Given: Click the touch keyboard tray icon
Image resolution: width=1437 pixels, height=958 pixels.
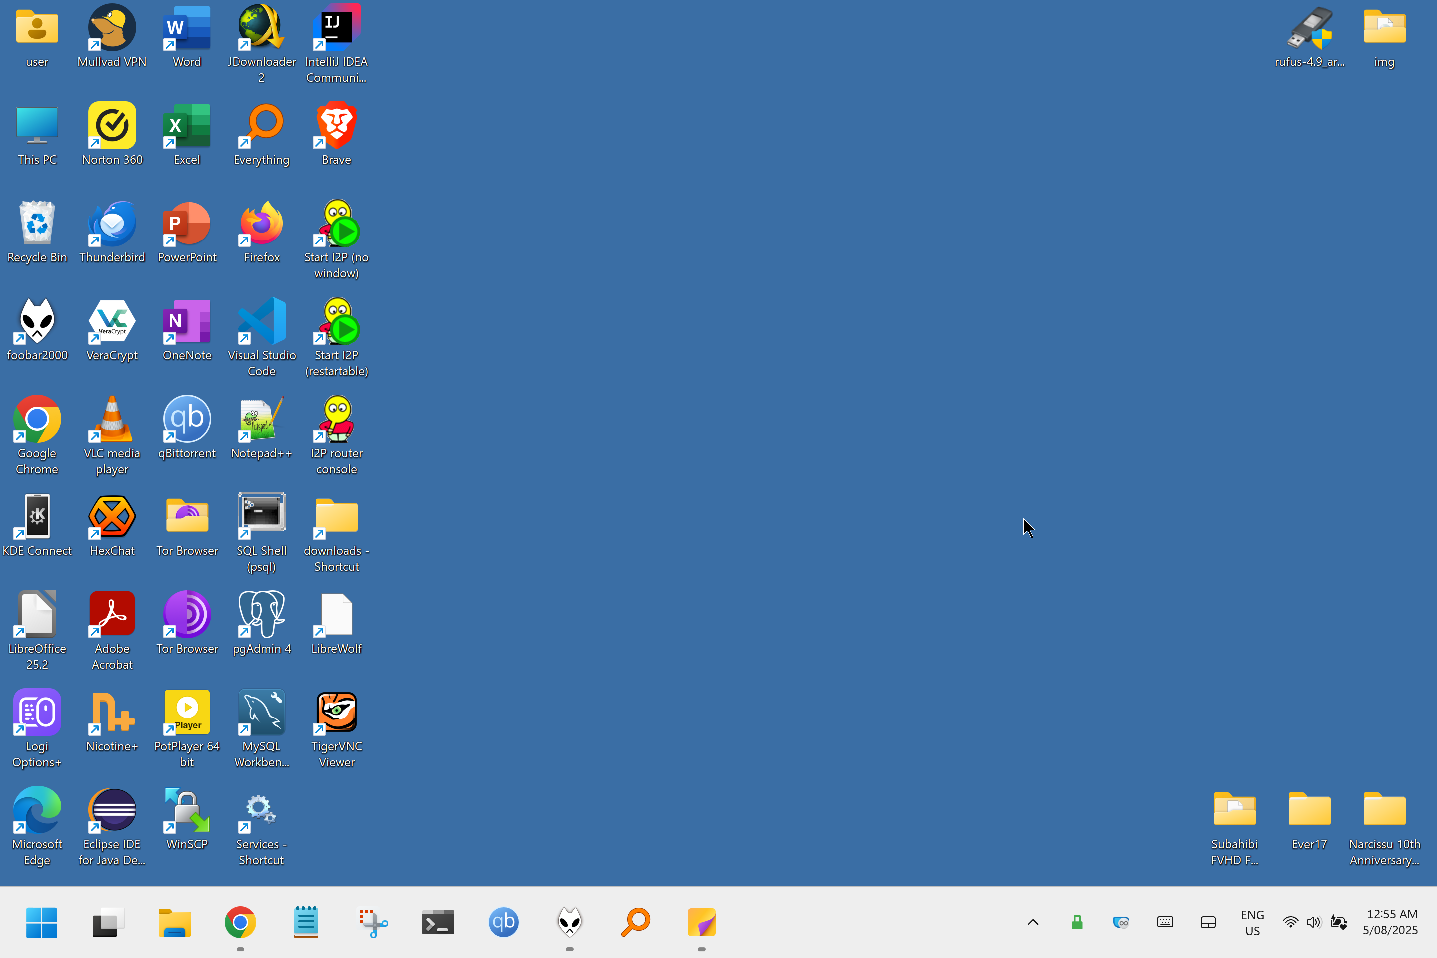Looking at the screenshot, I should pos(1165,922).
